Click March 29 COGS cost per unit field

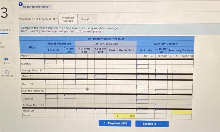point(101,111)
